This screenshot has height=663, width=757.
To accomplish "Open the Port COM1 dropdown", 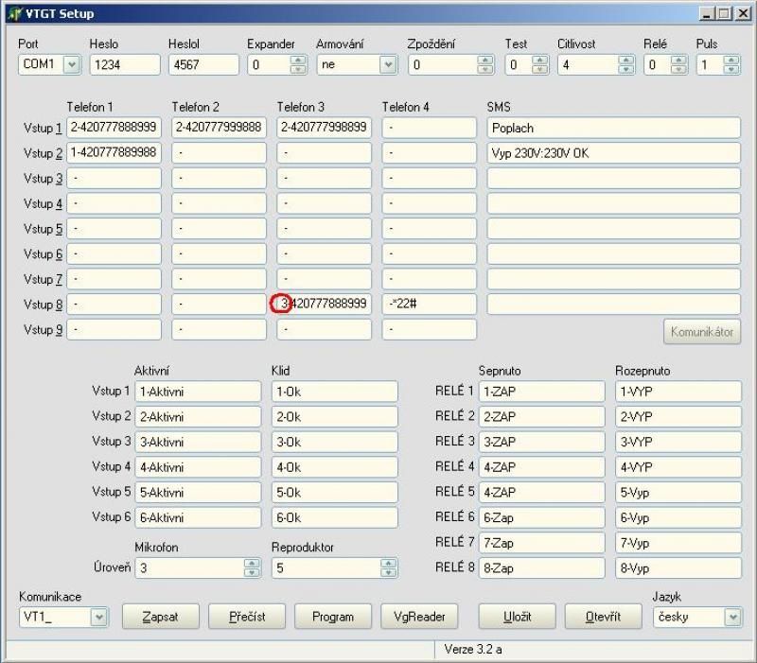I will coord(72,65).
